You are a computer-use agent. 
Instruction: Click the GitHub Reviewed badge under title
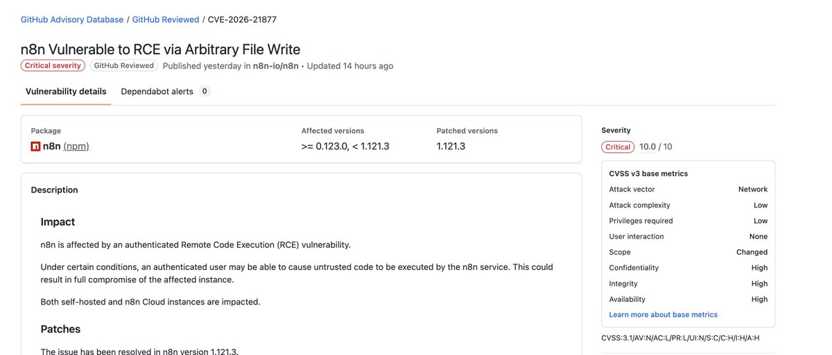coord(123,66)
